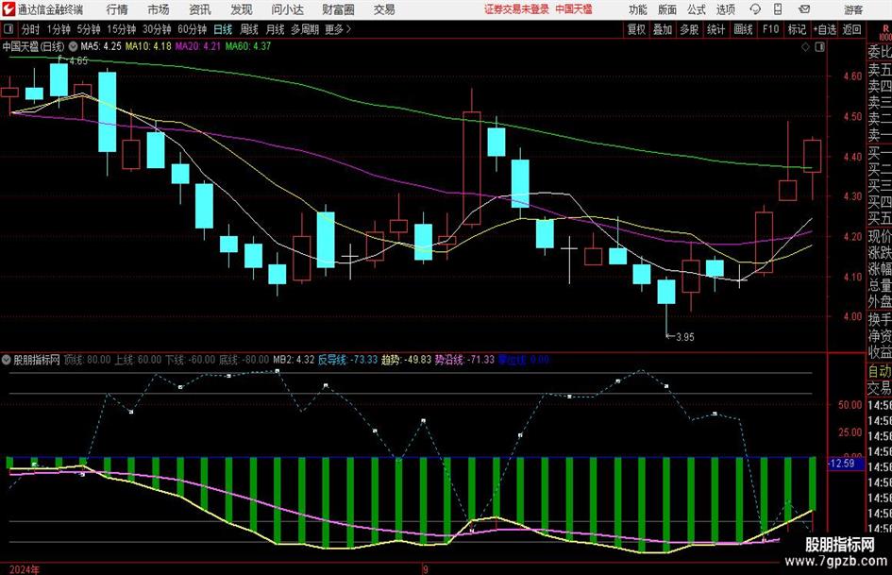Image resolution: width=892 pixels, height=575 pixels.
Task: Select the 日线 daily period tab
Action: (x=223, y=29)
